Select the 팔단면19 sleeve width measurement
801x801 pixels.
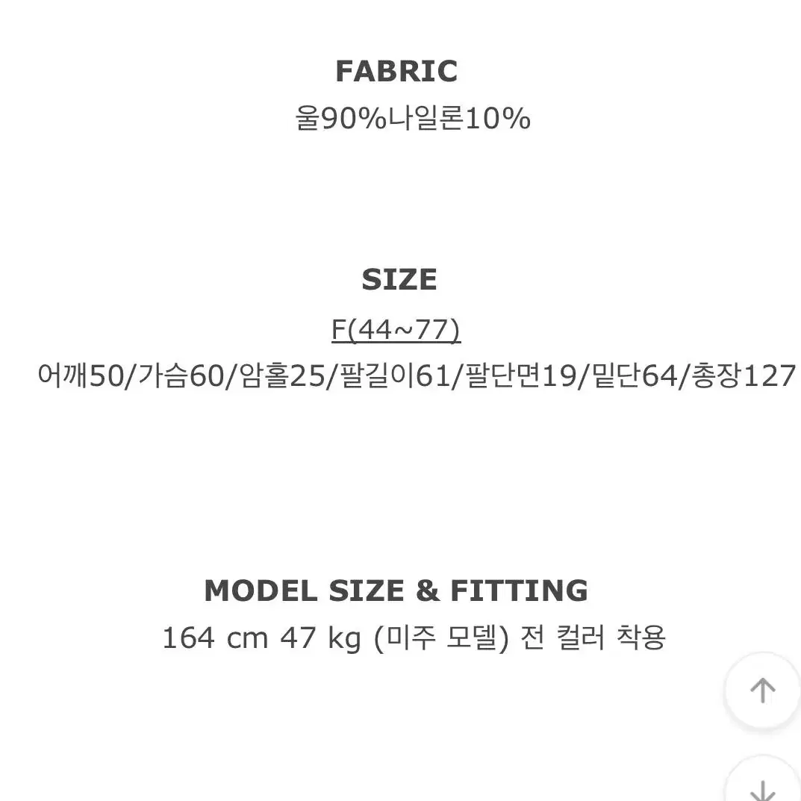point(522,375)
